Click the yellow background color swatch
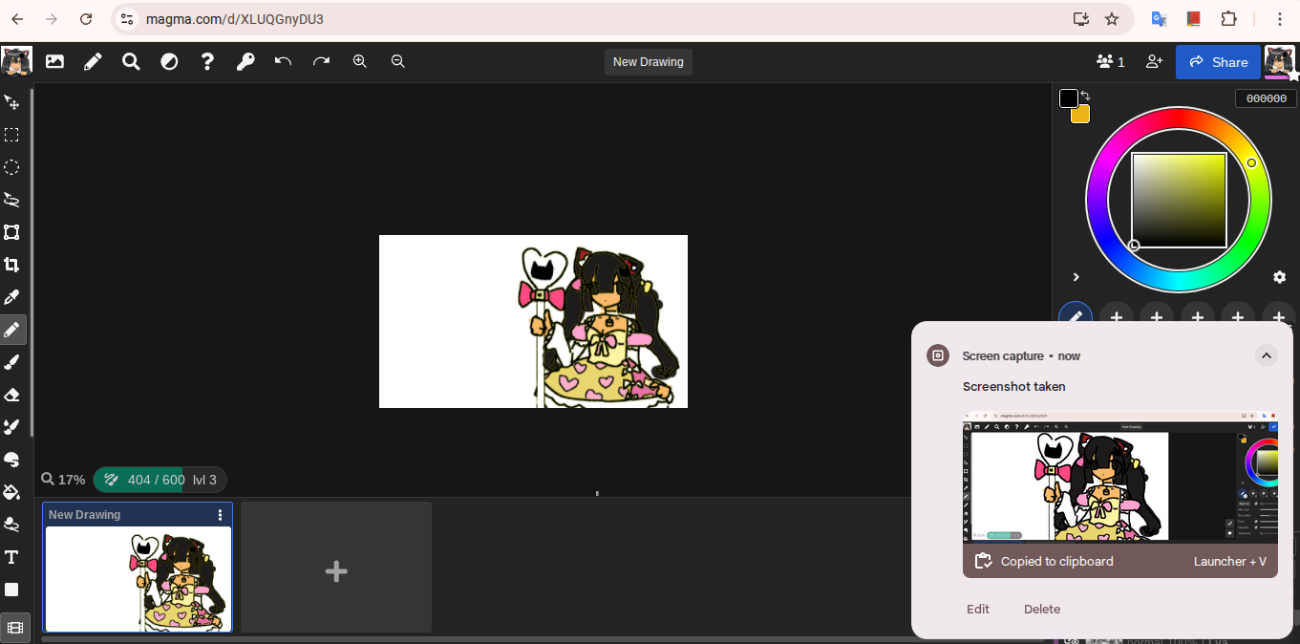This screenshot has width=1300, height=644. tap(1081, 116)
